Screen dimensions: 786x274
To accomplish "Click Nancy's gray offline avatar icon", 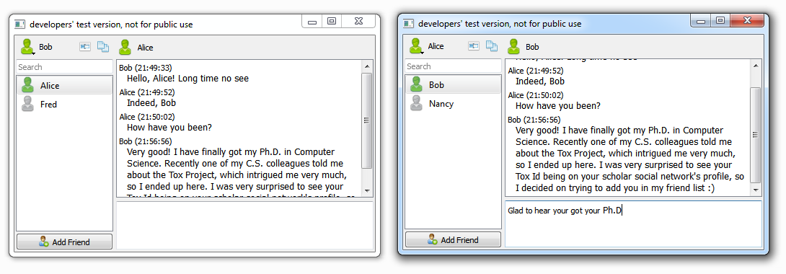I will (416, 103).
